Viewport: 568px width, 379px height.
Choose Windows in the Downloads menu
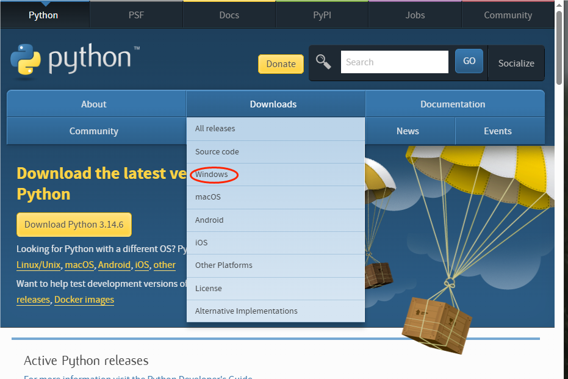[276, 175]
